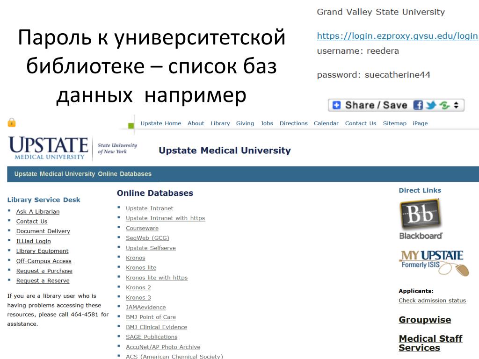Click the Library Service Desk heading
This screenshot has width=479, height=359.
tap(44, 200)
